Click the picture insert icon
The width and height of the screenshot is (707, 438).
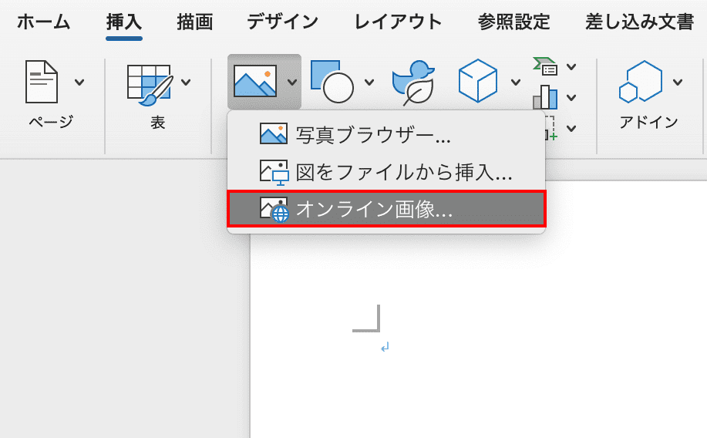pos(255,81)
